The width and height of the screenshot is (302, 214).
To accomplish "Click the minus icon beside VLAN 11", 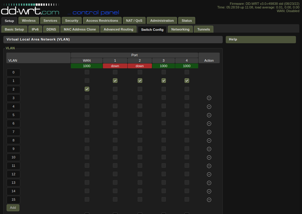I will [x=209, y=166].
